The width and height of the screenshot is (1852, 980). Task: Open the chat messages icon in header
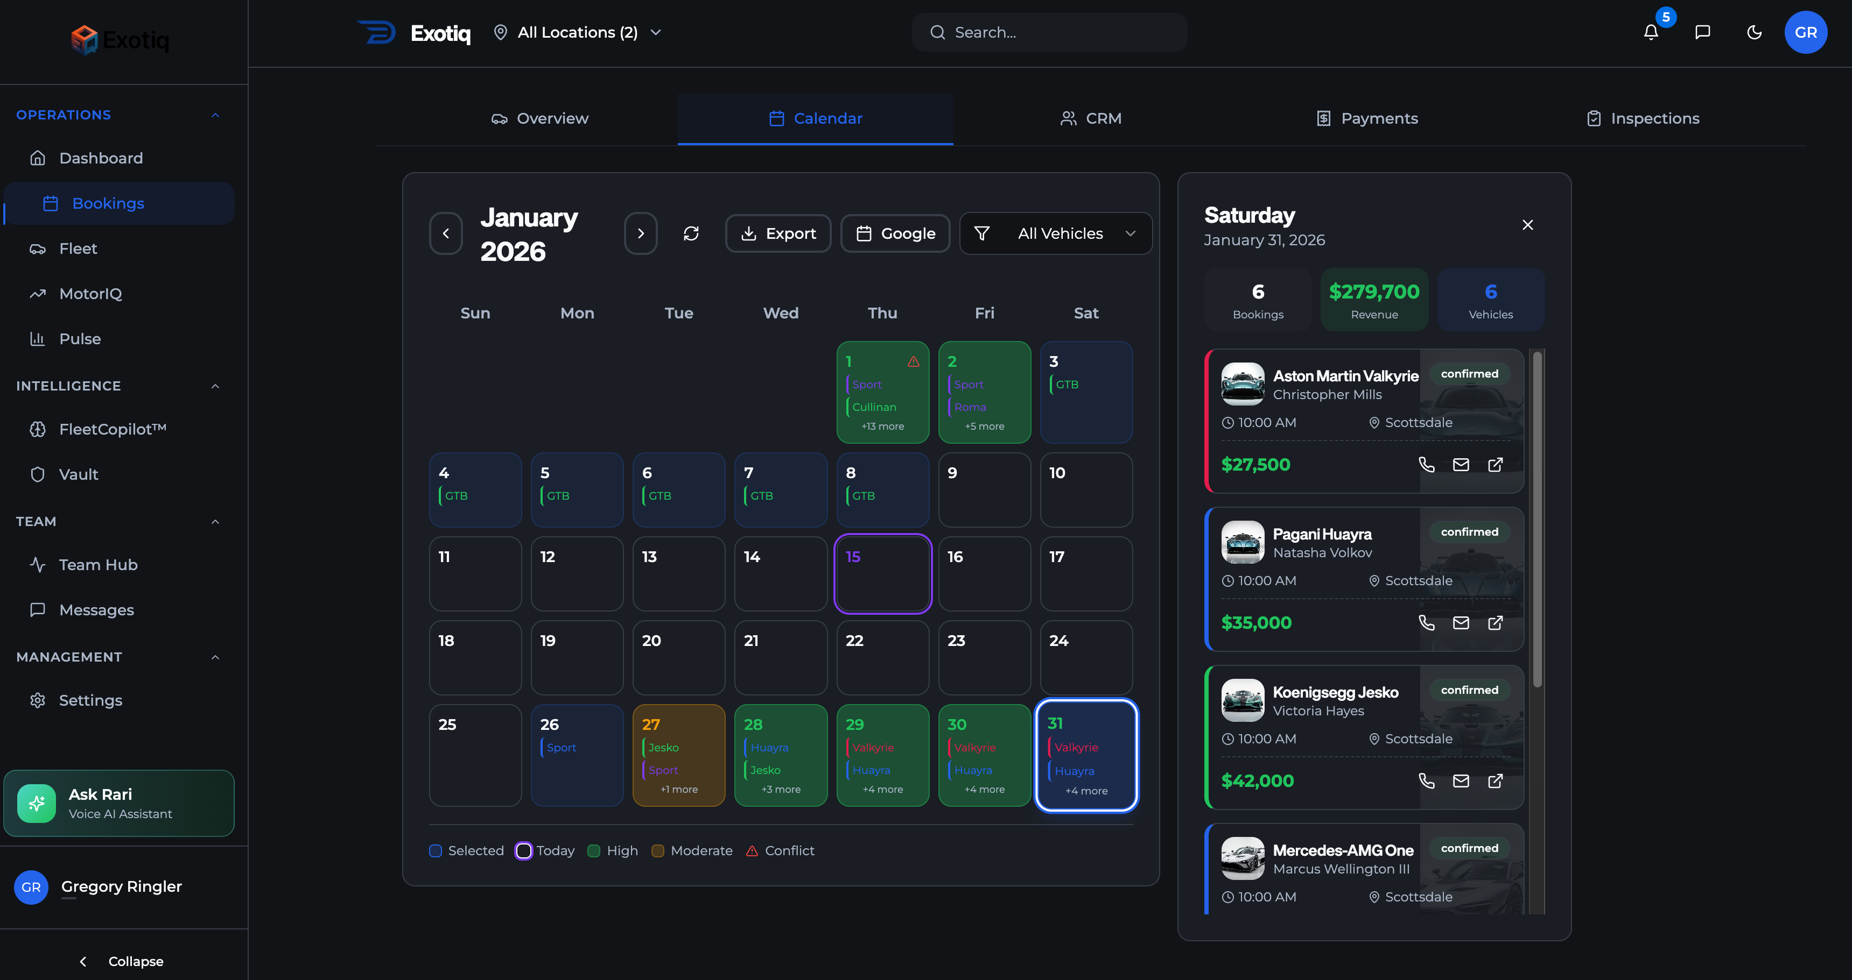1702,32
